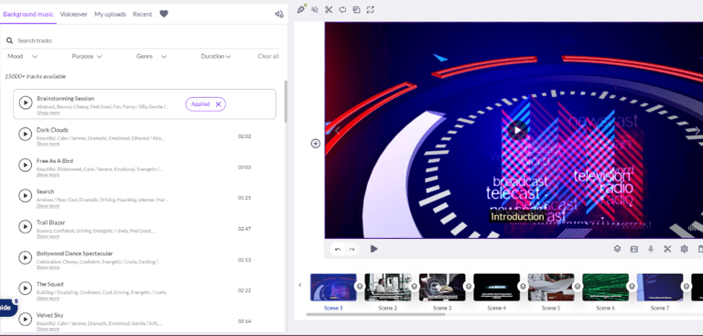The image size is (703, 336).
Task: Select the Scene 1 thumbnail
Action: coord(333,287)
